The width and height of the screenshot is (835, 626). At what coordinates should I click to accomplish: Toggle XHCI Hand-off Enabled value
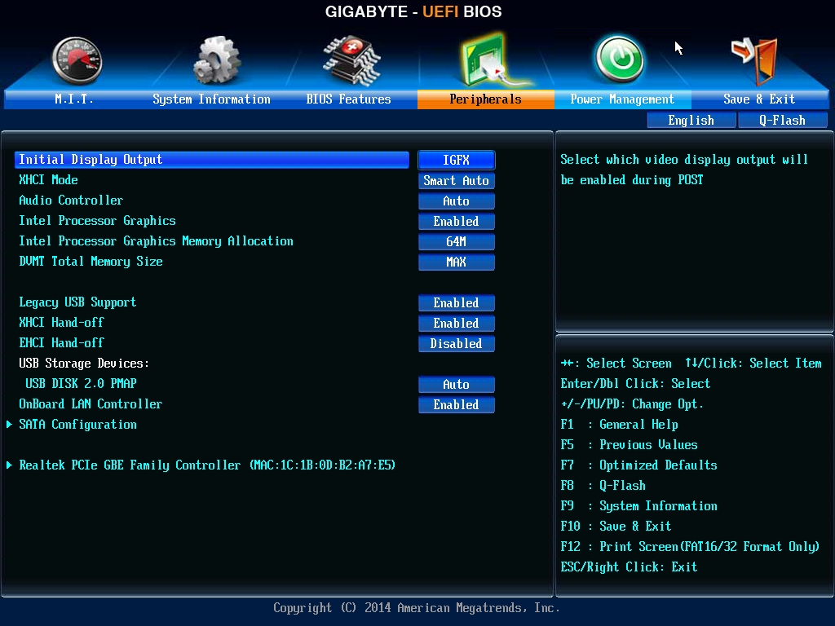pos(457,323)
